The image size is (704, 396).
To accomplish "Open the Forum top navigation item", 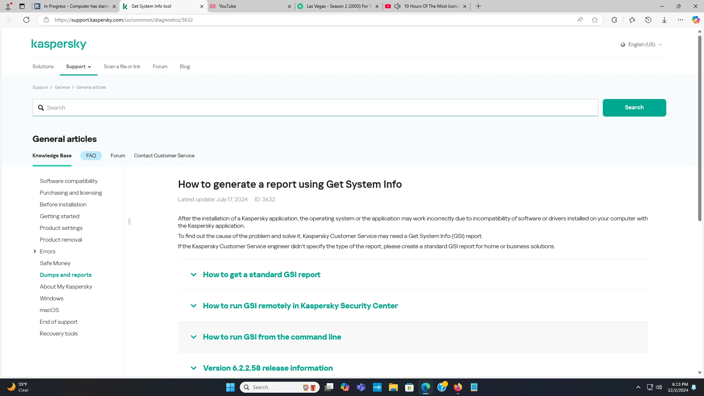I will (160, 66).
